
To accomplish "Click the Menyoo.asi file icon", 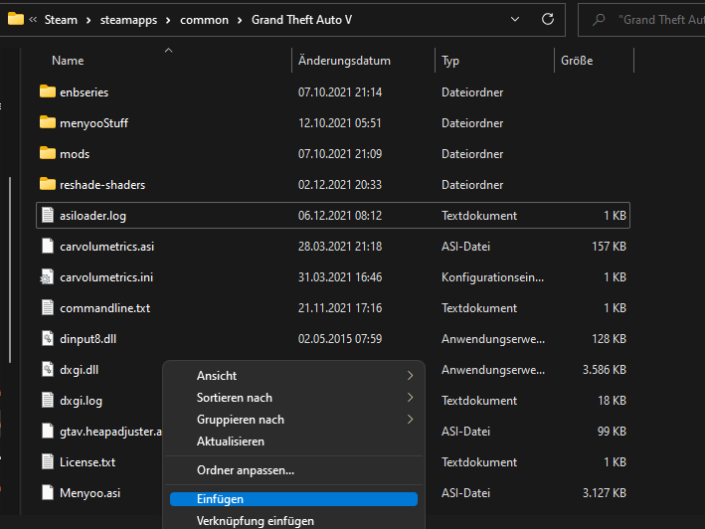I will tap(48, 492).
